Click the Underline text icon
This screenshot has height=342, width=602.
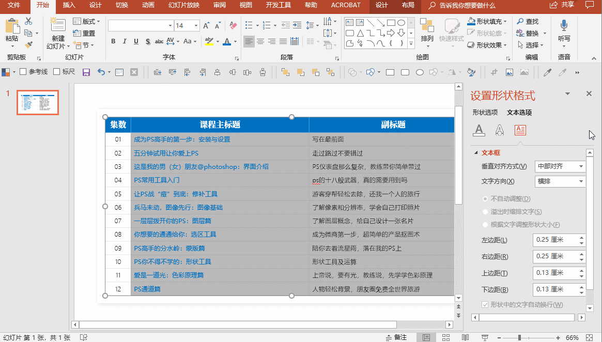coord(136,41)
